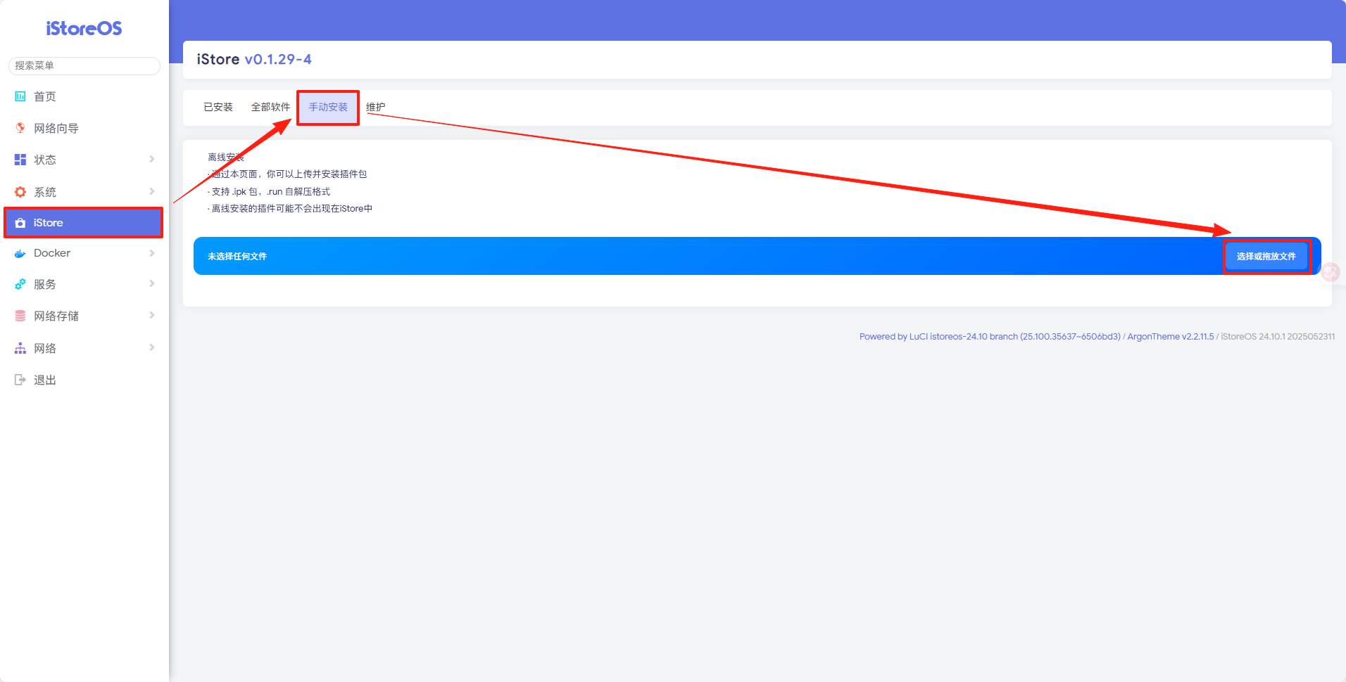The image size is (1346, 682).
Task: Click the 未选择任何文件 upload area
Action: click(757, 256)
